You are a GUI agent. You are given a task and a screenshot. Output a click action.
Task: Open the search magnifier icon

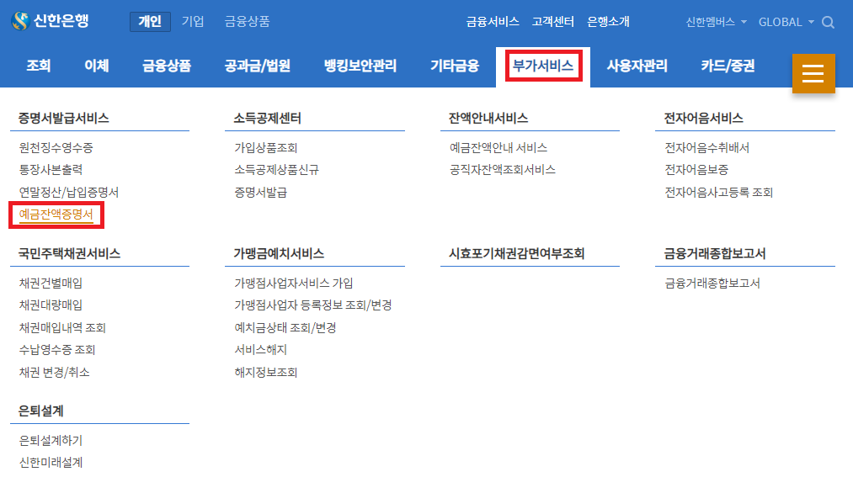point(828,24)
